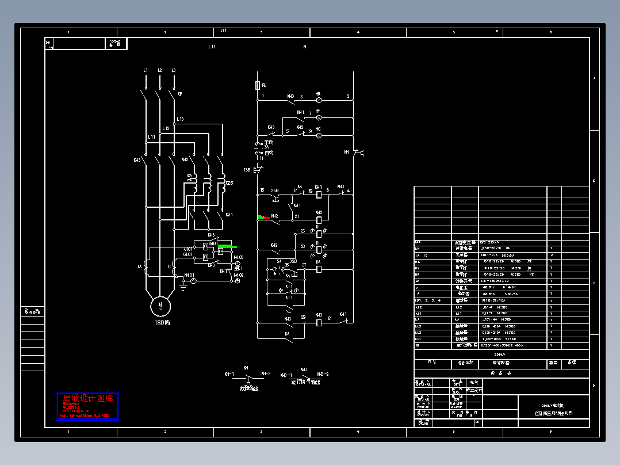The image size is (620, 465).
Task: Select the FU fuse symbol
Action: pyautogui.click(x=258, y=85)
